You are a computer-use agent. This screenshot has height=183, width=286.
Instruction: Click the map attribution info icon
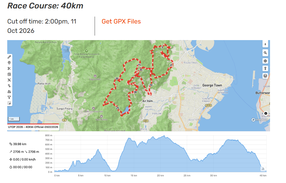266,113
